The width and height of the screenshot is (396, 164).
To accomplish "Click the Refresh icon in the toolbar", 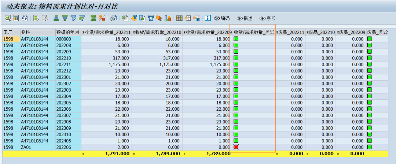I will [x=25, y=18].
